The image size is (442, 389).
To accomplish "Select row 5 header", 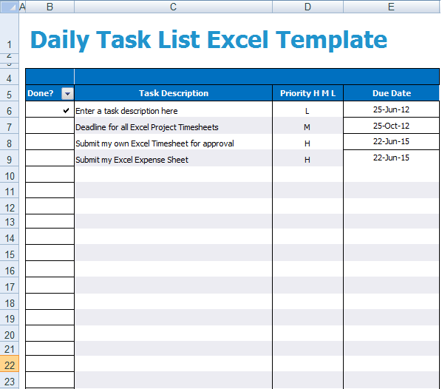I will pyautogui.click(x=10, y=93).
